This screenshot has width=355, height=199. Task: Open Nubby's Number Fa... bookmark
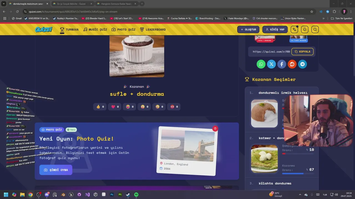point(65,19)
